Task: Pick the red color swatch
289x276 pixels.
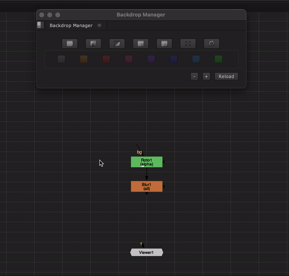Action: 106,59
